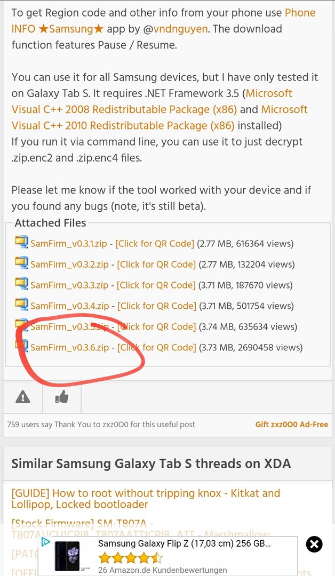Click the report post warning triangle icon
This screenshot has height=576, width=335.
point(23,397)
